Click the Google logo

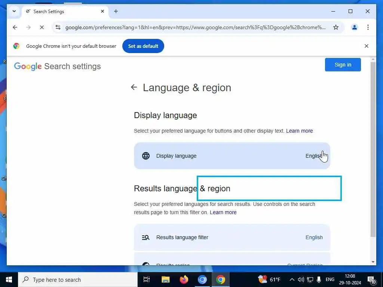[28, 67]
